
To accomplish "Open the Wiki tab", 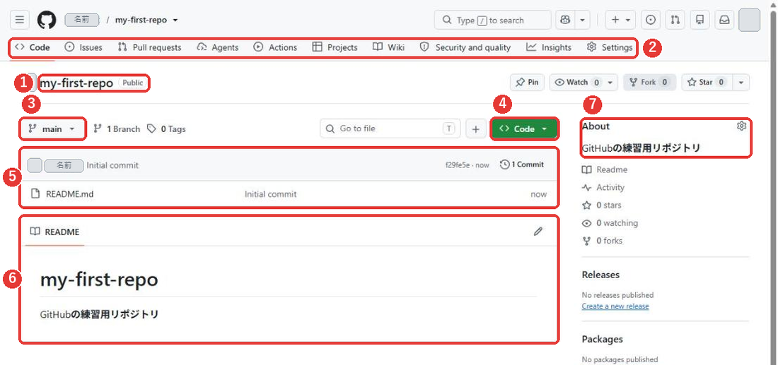I will pos(388,47).
